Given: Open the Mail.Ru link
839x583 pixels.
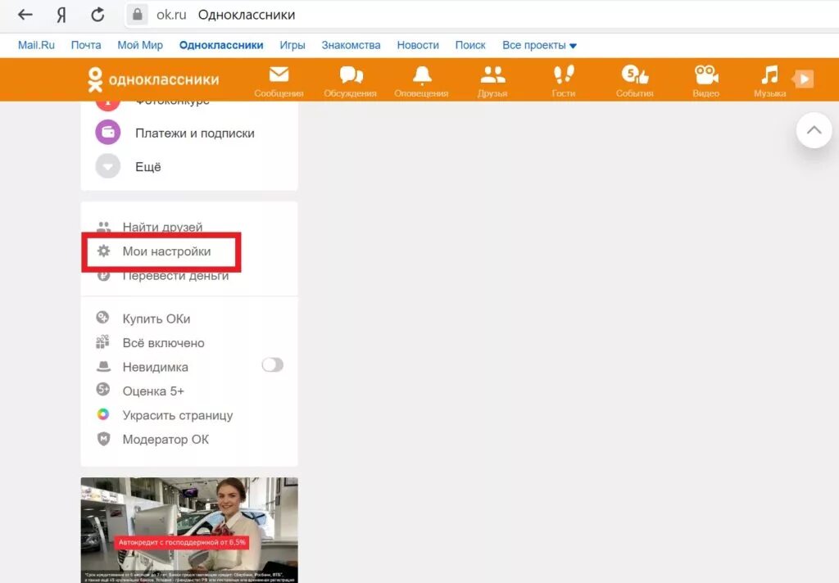Looking at the screenshot, I should (36, 45).
